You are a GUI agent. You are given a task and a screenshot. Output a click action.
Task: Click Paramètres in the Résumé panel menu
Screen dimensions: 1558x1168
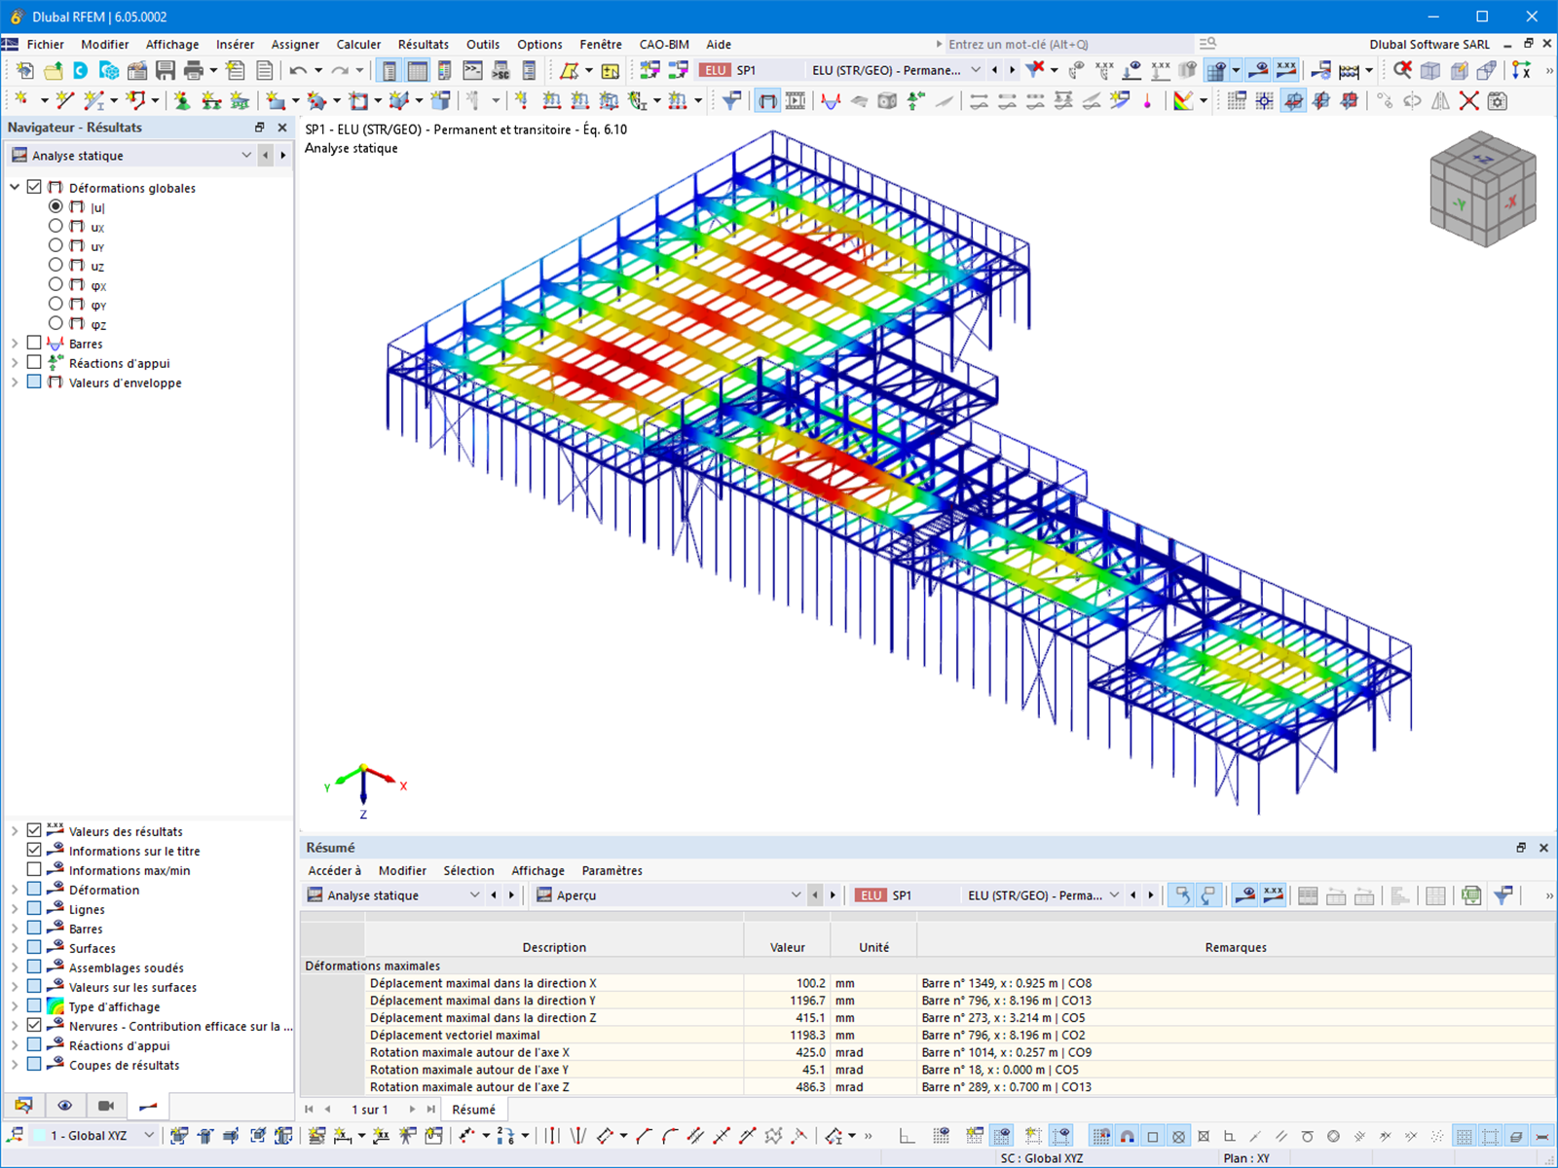pos(612,870)
